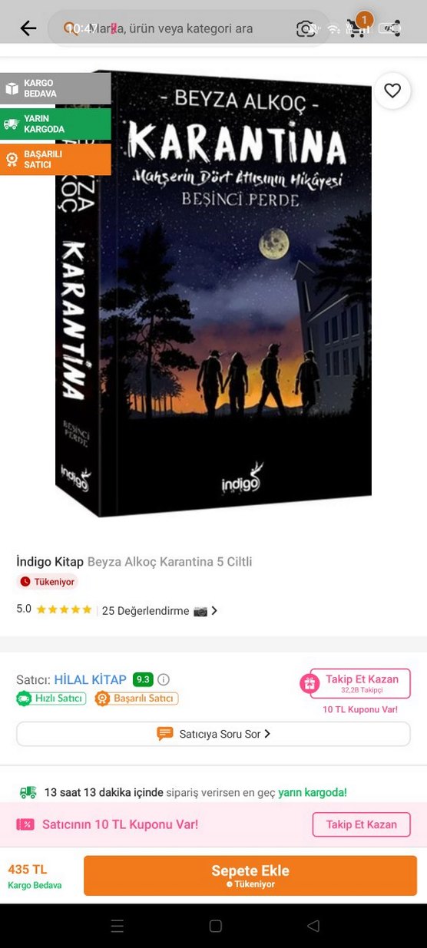
Task: Add product to favorites heart
Action: click(392, 91)
